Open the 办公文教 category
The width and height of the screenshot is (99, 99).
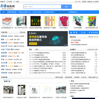[x=4, y=63]
